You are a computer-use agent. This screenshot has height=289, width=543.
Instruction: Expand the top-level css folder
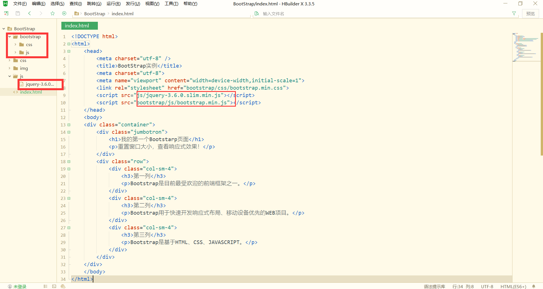[x=9, y=60]
